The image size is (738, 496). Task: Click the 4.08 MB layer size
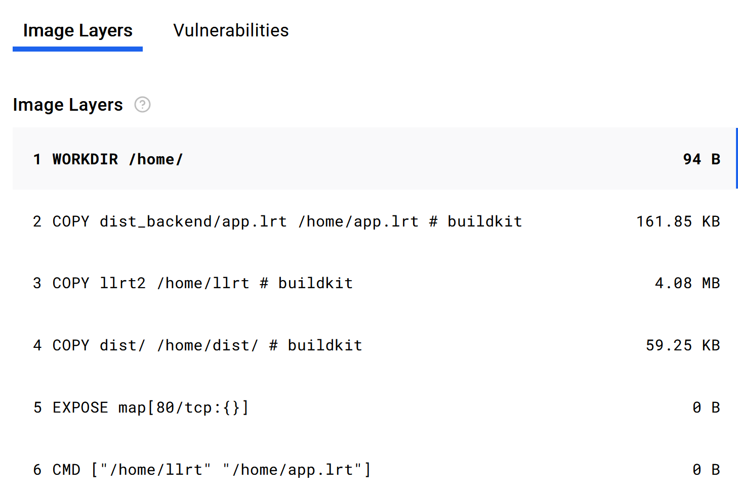click(x=687, y=283)
